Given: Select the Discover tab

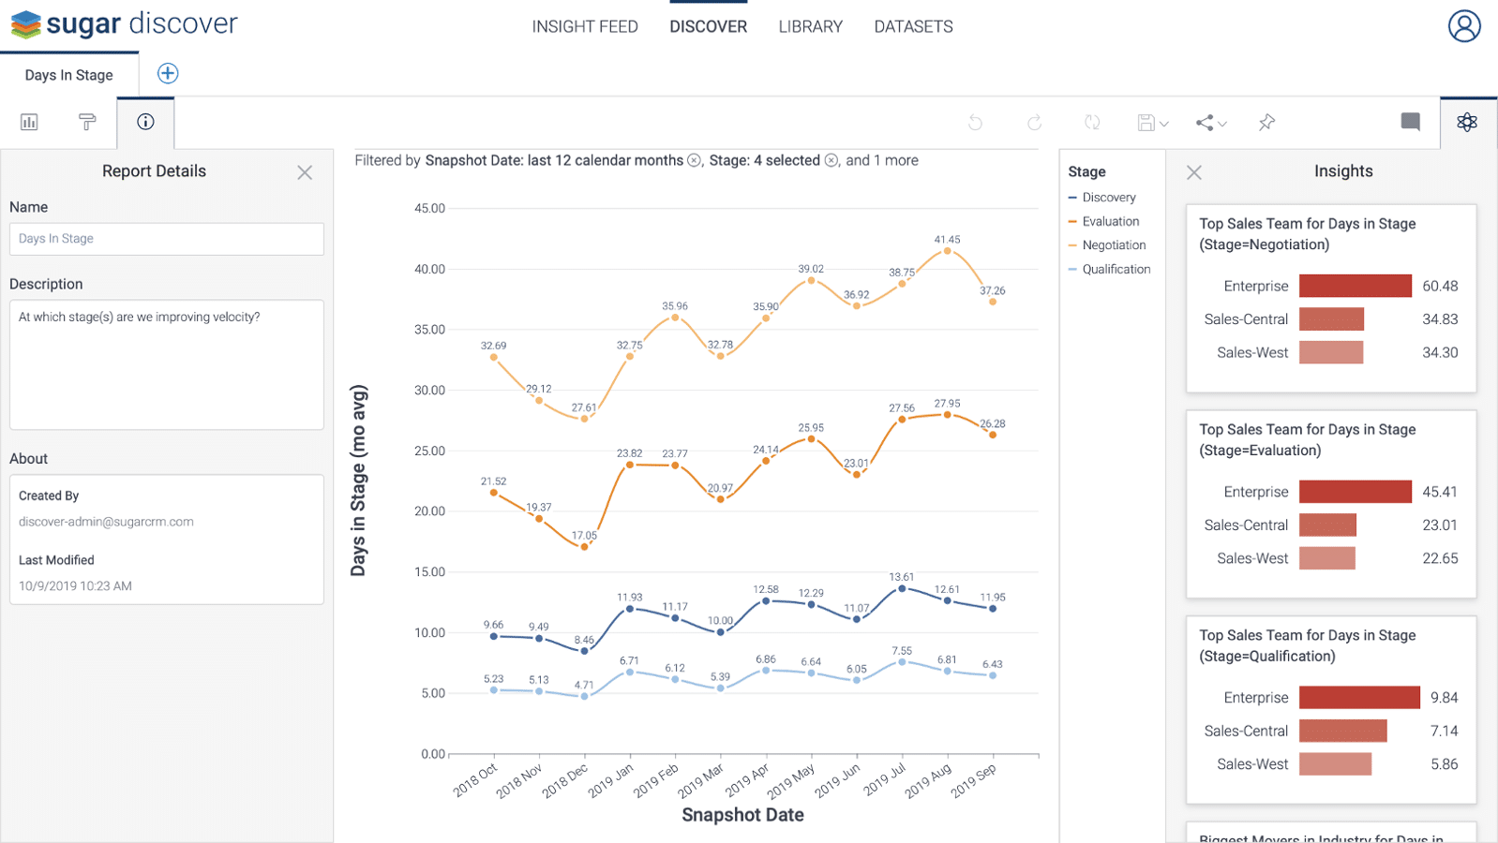Looking at the screenshot, I should [708, 26].
